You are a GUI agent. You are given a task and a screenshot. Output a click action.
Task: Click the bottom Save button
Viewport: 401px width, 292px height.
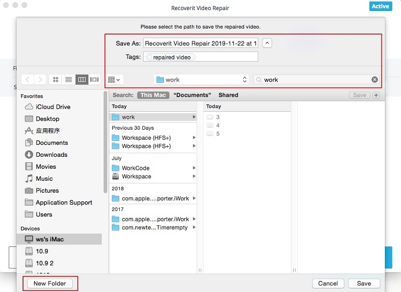tap(364, 283)
